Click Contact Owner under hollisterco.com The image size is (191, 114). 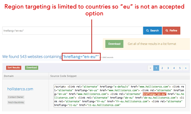(x=16, y=97)
